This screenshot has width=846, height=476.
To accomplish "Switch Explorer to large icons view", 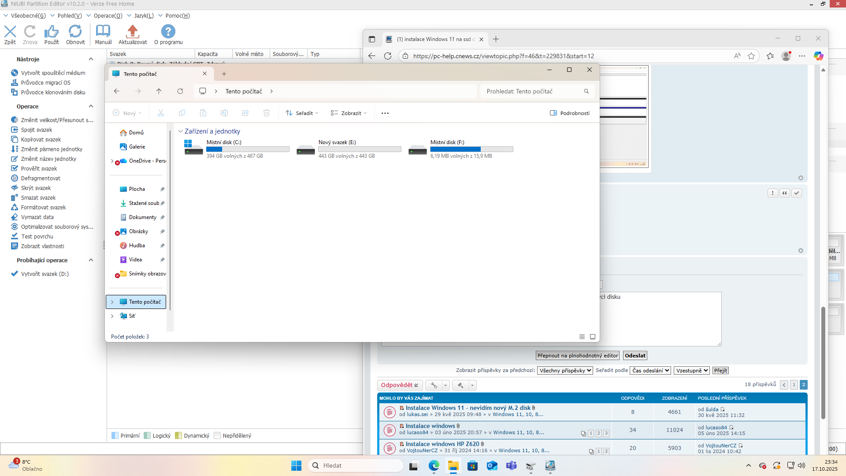I will click(x=593, y=337).
